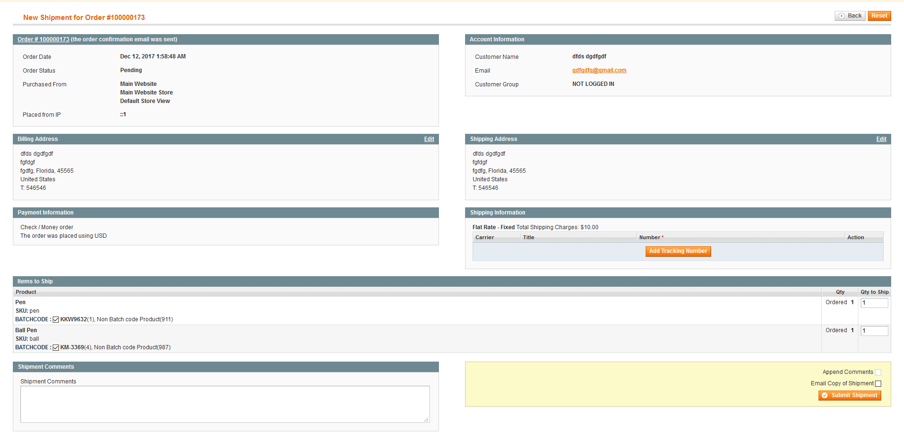Click the customer email address link
Viewport: 904px width, 438px height.
click(x=599, y=70)
